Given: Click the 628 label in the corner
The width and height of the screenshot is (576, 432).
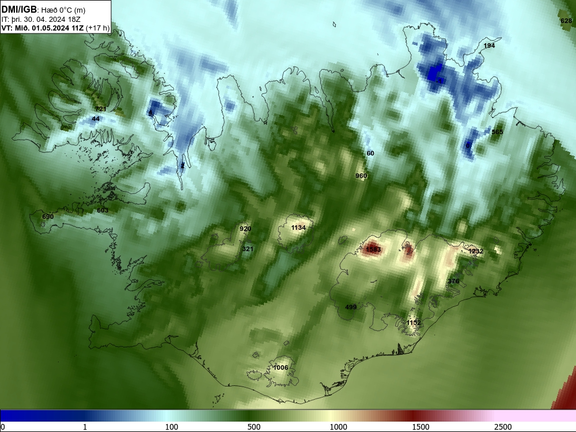Looking at the screenshot, I should click(566, 21).
